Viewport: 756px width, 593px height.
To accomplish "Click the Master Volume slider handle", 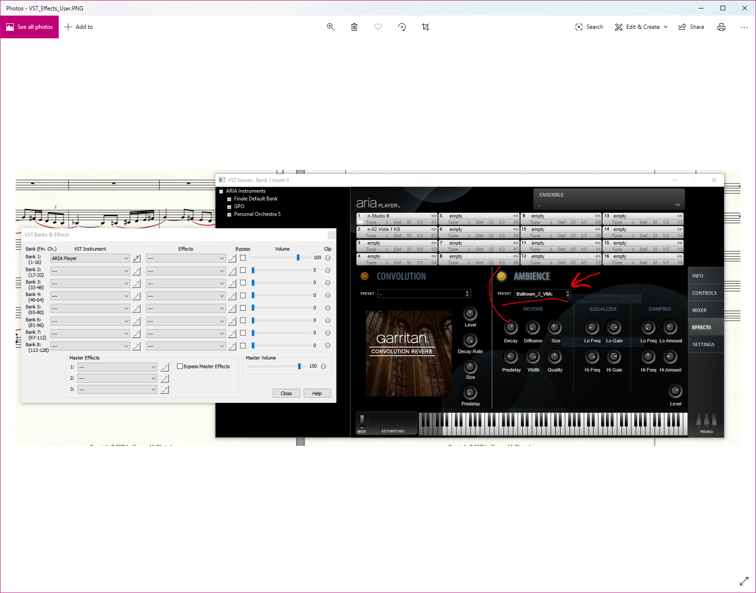I will 299,366.
